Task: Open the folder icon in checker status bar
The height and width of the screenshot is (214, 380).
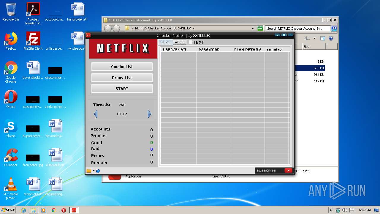Action: (89, 171)
